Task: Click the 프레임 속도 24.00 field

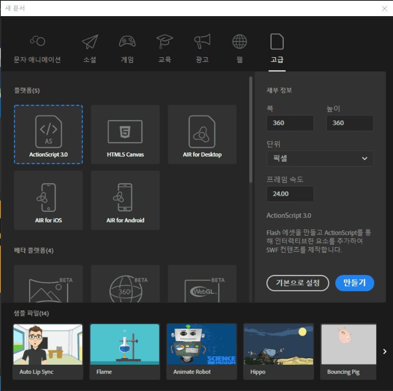Action: pos(290,194)
